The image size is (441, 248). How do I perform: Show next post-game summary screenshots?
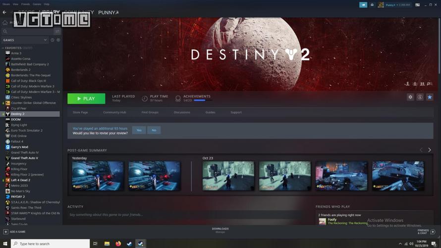(430, 150)
